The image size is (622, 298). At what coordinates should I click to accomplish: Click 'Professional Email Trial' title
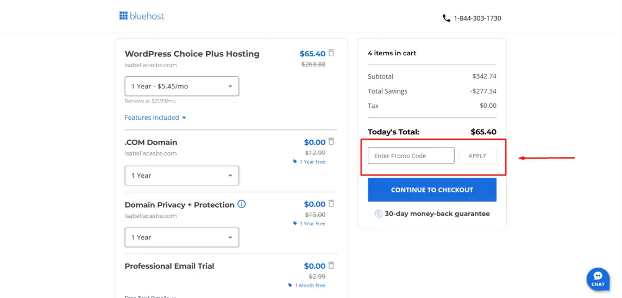[169, 266]
